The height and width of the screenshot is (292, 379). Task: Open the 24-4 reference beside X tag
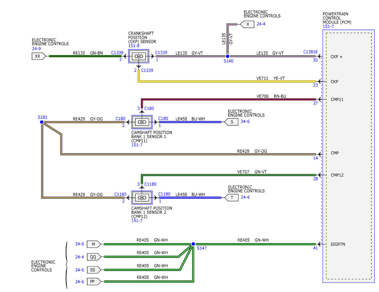[x=261, y=24]
